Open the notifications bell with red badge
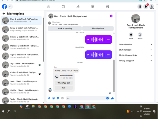Screen dimensions: 158x119 point(146,7)
